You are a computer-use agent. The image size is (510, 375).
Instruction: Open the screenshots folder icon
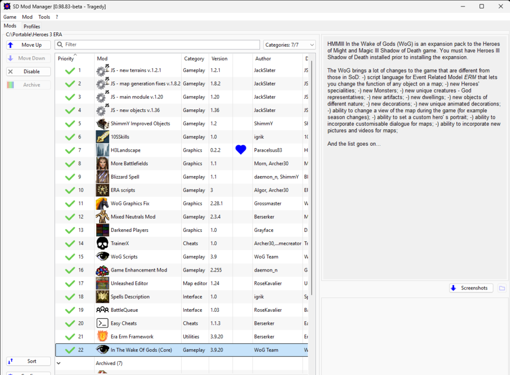502,288
